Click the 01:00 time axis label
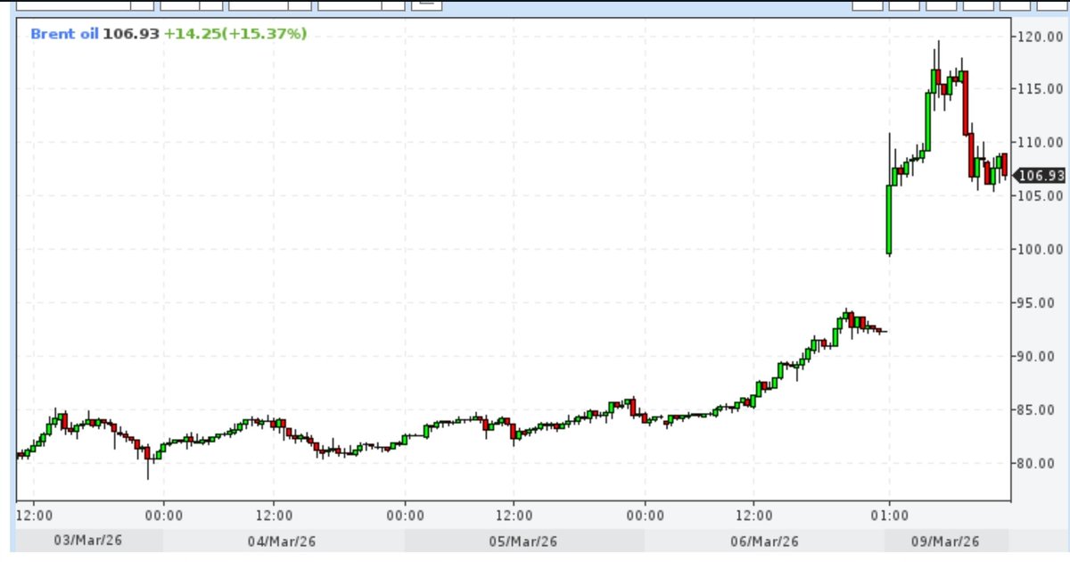1070x562 pixels. tap(890, 515)
